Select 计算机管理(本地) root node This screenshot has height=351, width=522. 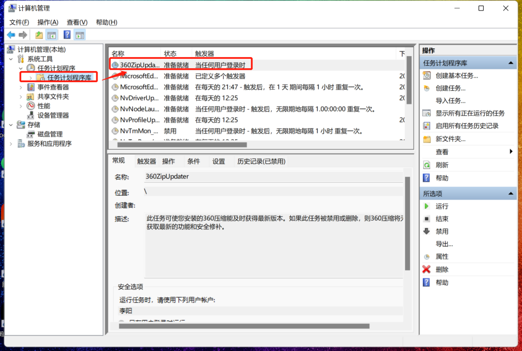42,50
